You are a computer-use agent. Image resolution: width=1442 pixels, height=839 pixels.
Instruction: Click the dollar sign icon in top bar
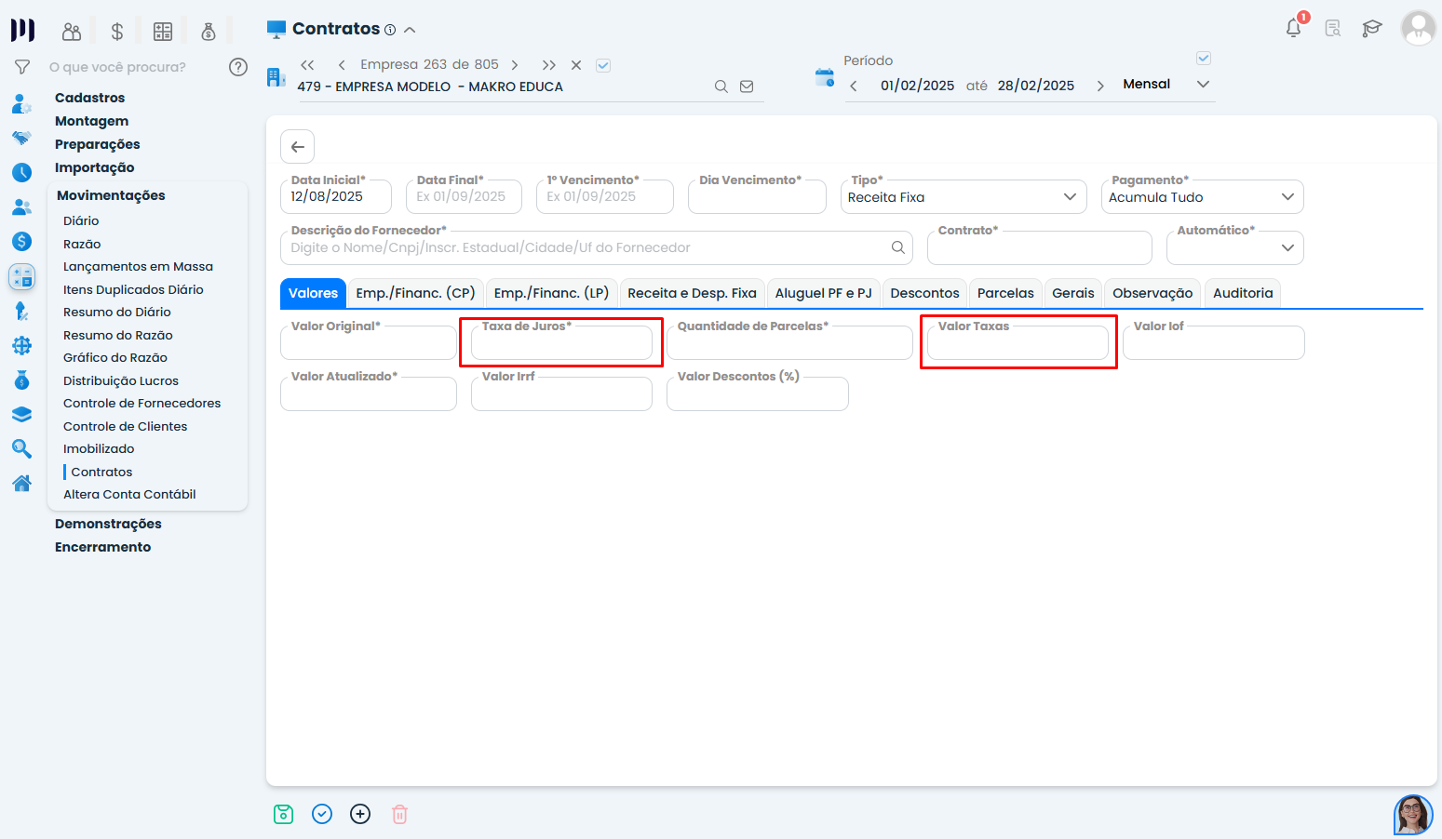coord(117,32)
